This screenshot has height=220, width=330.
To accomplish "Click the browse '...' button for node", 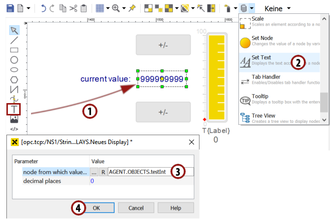I will [x=94, y=172].
